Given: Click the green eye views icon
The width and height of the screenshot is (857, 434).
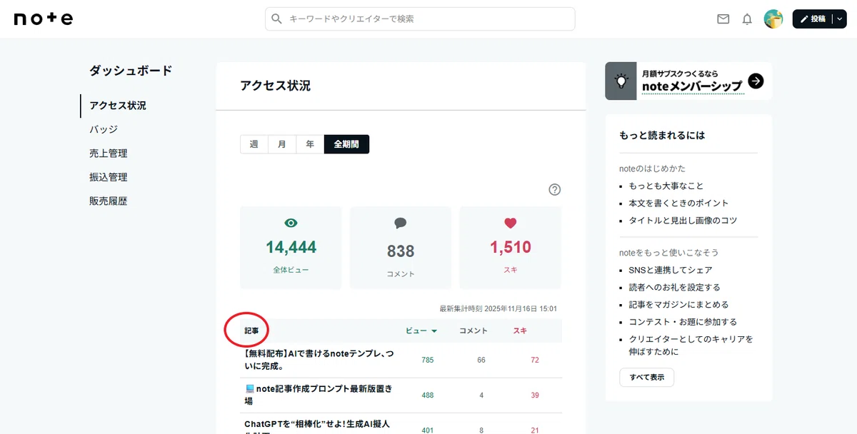Looking at the screenshot, I should tap(291, 223).
